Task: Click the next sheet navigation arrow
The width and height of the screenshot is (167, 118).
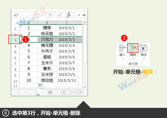Action: click(x=26, y=92)
